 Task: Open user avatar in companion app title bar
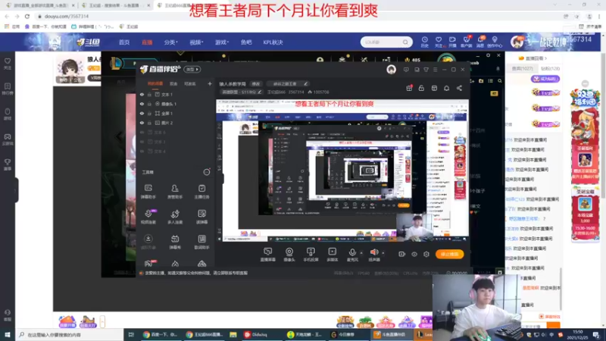tap(391, 70)
